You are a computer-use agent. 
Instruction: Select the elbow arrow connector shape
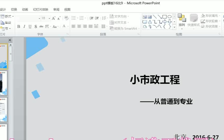(x=160, y=22)
